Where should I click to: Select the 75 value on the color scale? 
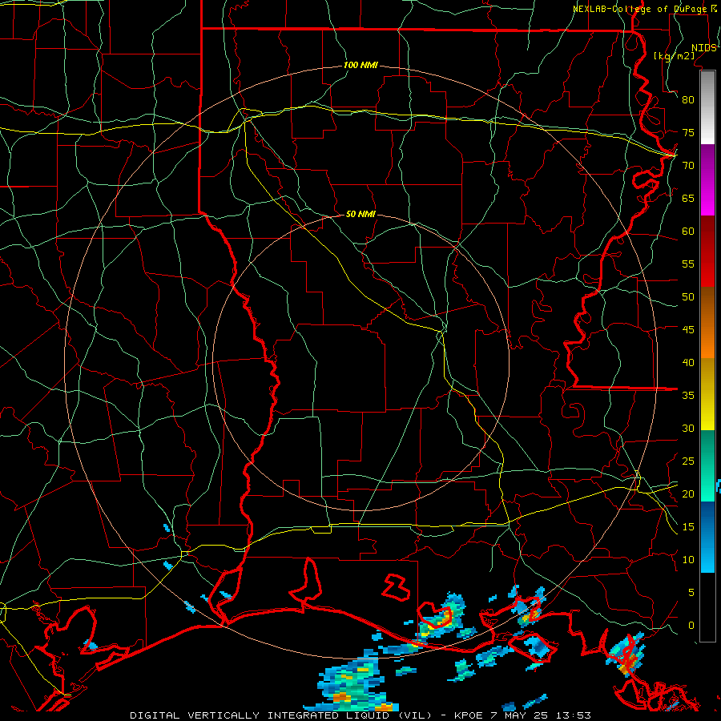click(688, 132)
